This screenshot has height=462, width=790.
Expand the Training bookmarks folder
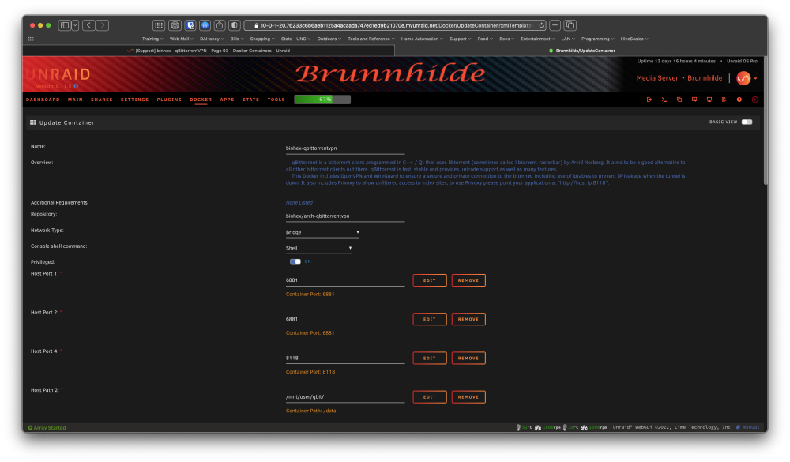152,39
